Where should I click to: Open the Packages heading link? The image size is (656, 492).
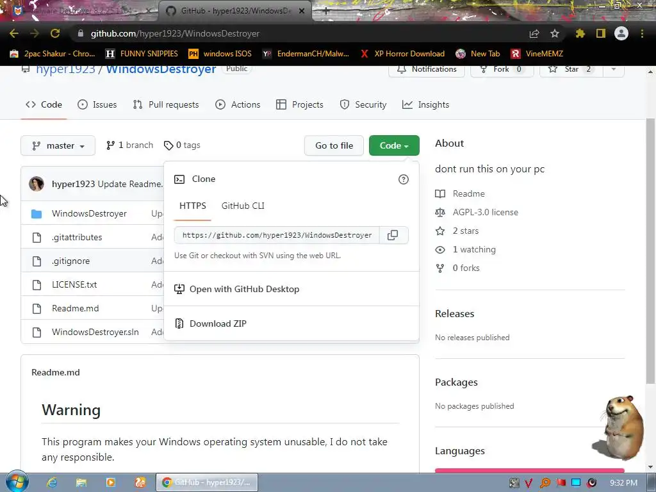[x=456, y=382]
